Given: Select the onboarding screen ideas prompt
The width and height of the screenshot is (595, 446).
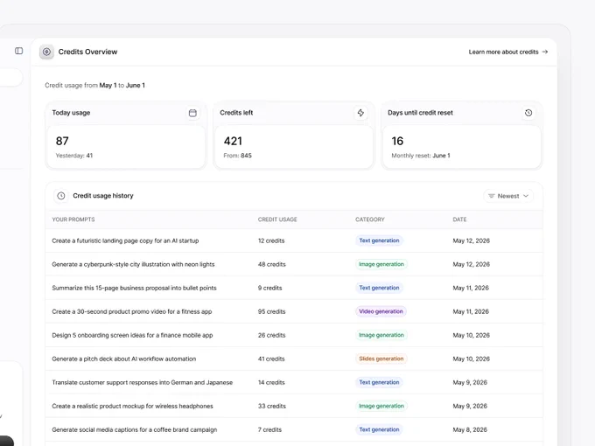Looking at the screenshot, I should tap(132, 335).
